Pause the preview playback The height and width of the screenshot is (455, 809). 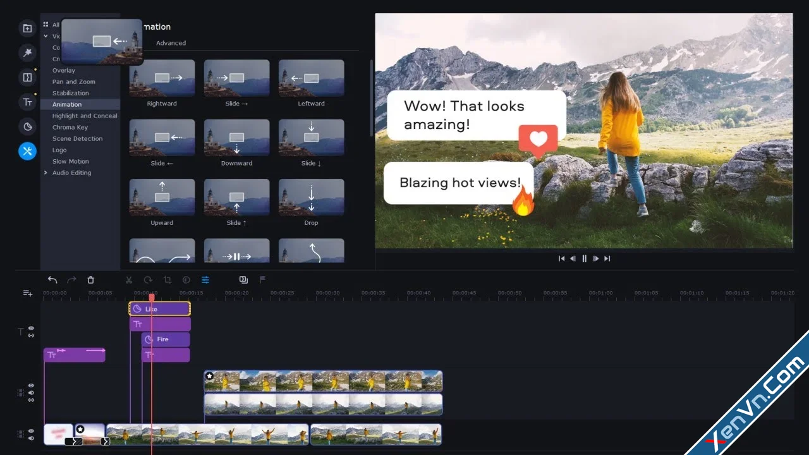point(584,258)
